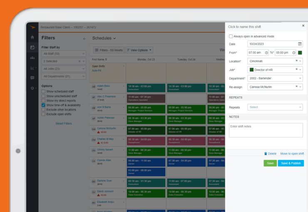308x212 pixels.
Task: Click the green shift color swatch
Action: pyautogui.click(x=300, y=52)
